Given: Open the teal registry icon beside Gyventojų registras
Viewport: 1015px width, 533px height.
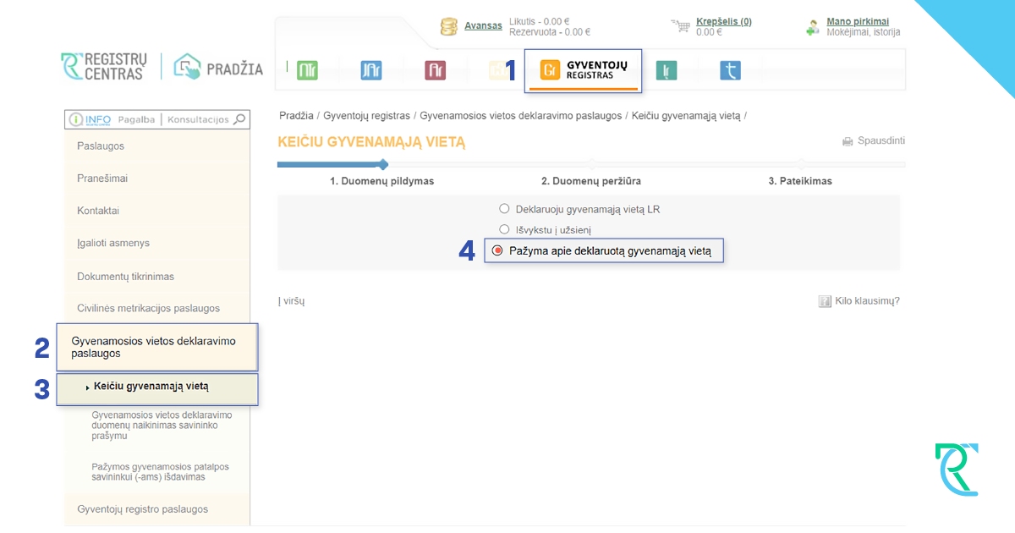Looking at the screenshot, I should click(667, 70).
